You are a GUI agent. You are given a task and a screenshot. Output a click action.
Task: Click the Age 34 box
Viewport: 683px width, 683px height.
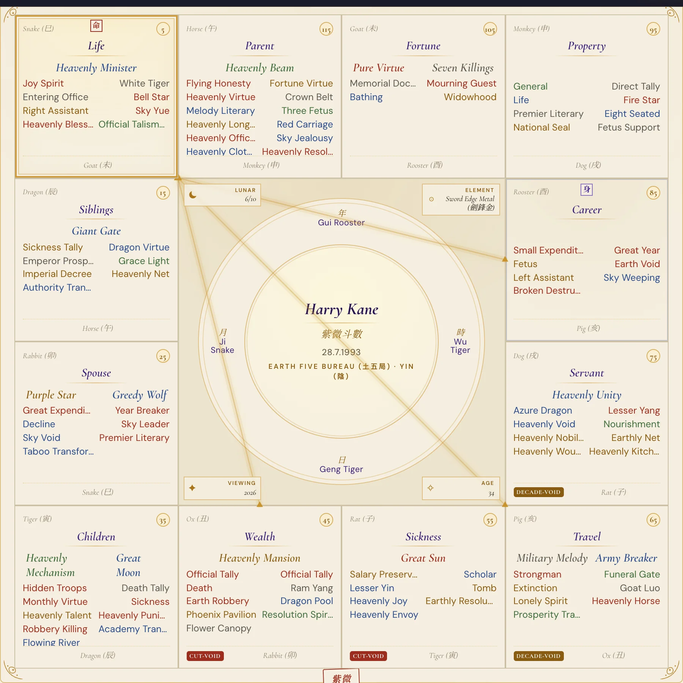pos(461,488)
